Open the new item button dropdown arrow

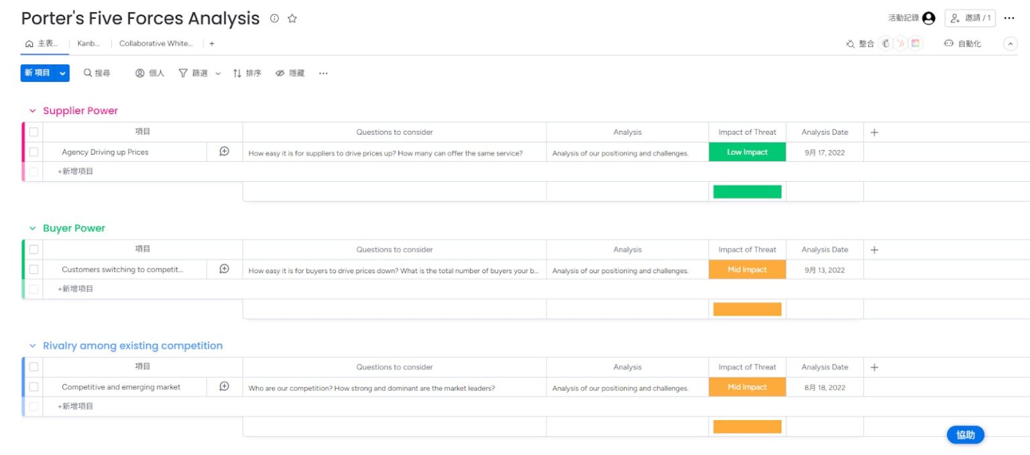62,73
